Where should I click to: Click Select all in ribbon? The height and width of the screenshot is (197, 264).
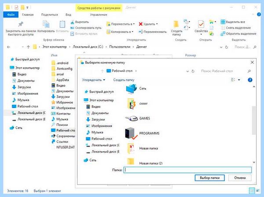[233, 22]
